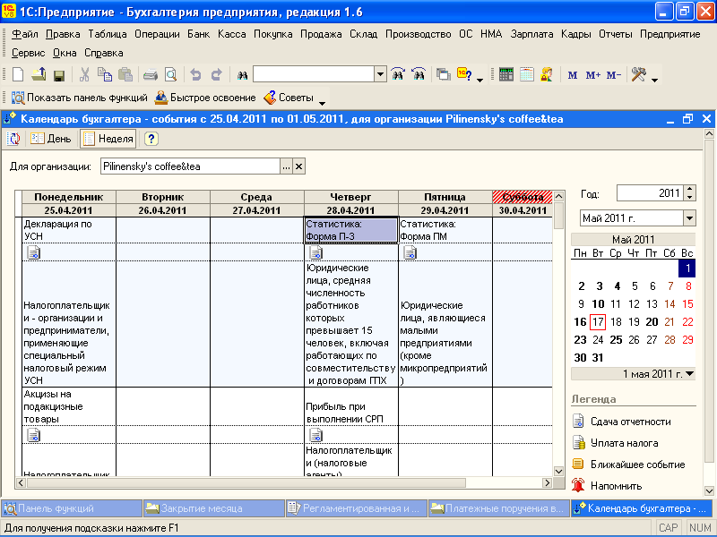The image size is (717, 537).
Task: Click the New document icon
Action: pos(17,74)
